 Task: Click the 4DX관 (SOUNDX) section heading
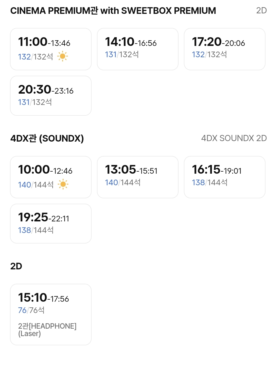click(47, 139)
